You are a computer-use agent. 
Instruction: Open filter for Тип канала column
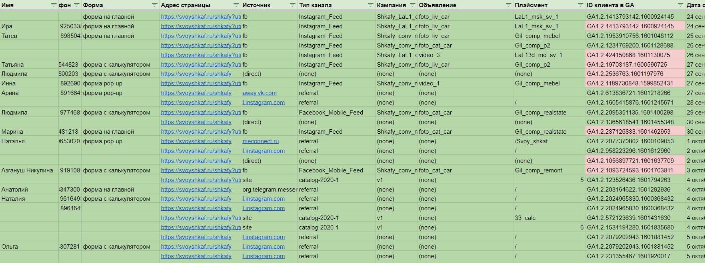pos(371,5)
